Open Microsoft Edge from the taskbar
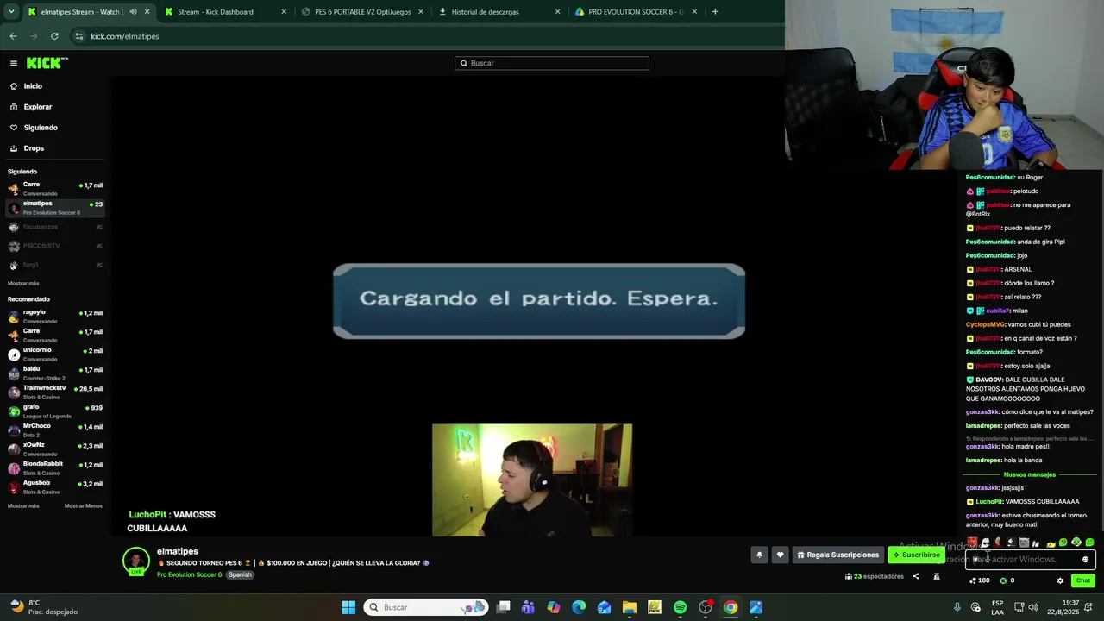1104x621 pixels. 579,607
